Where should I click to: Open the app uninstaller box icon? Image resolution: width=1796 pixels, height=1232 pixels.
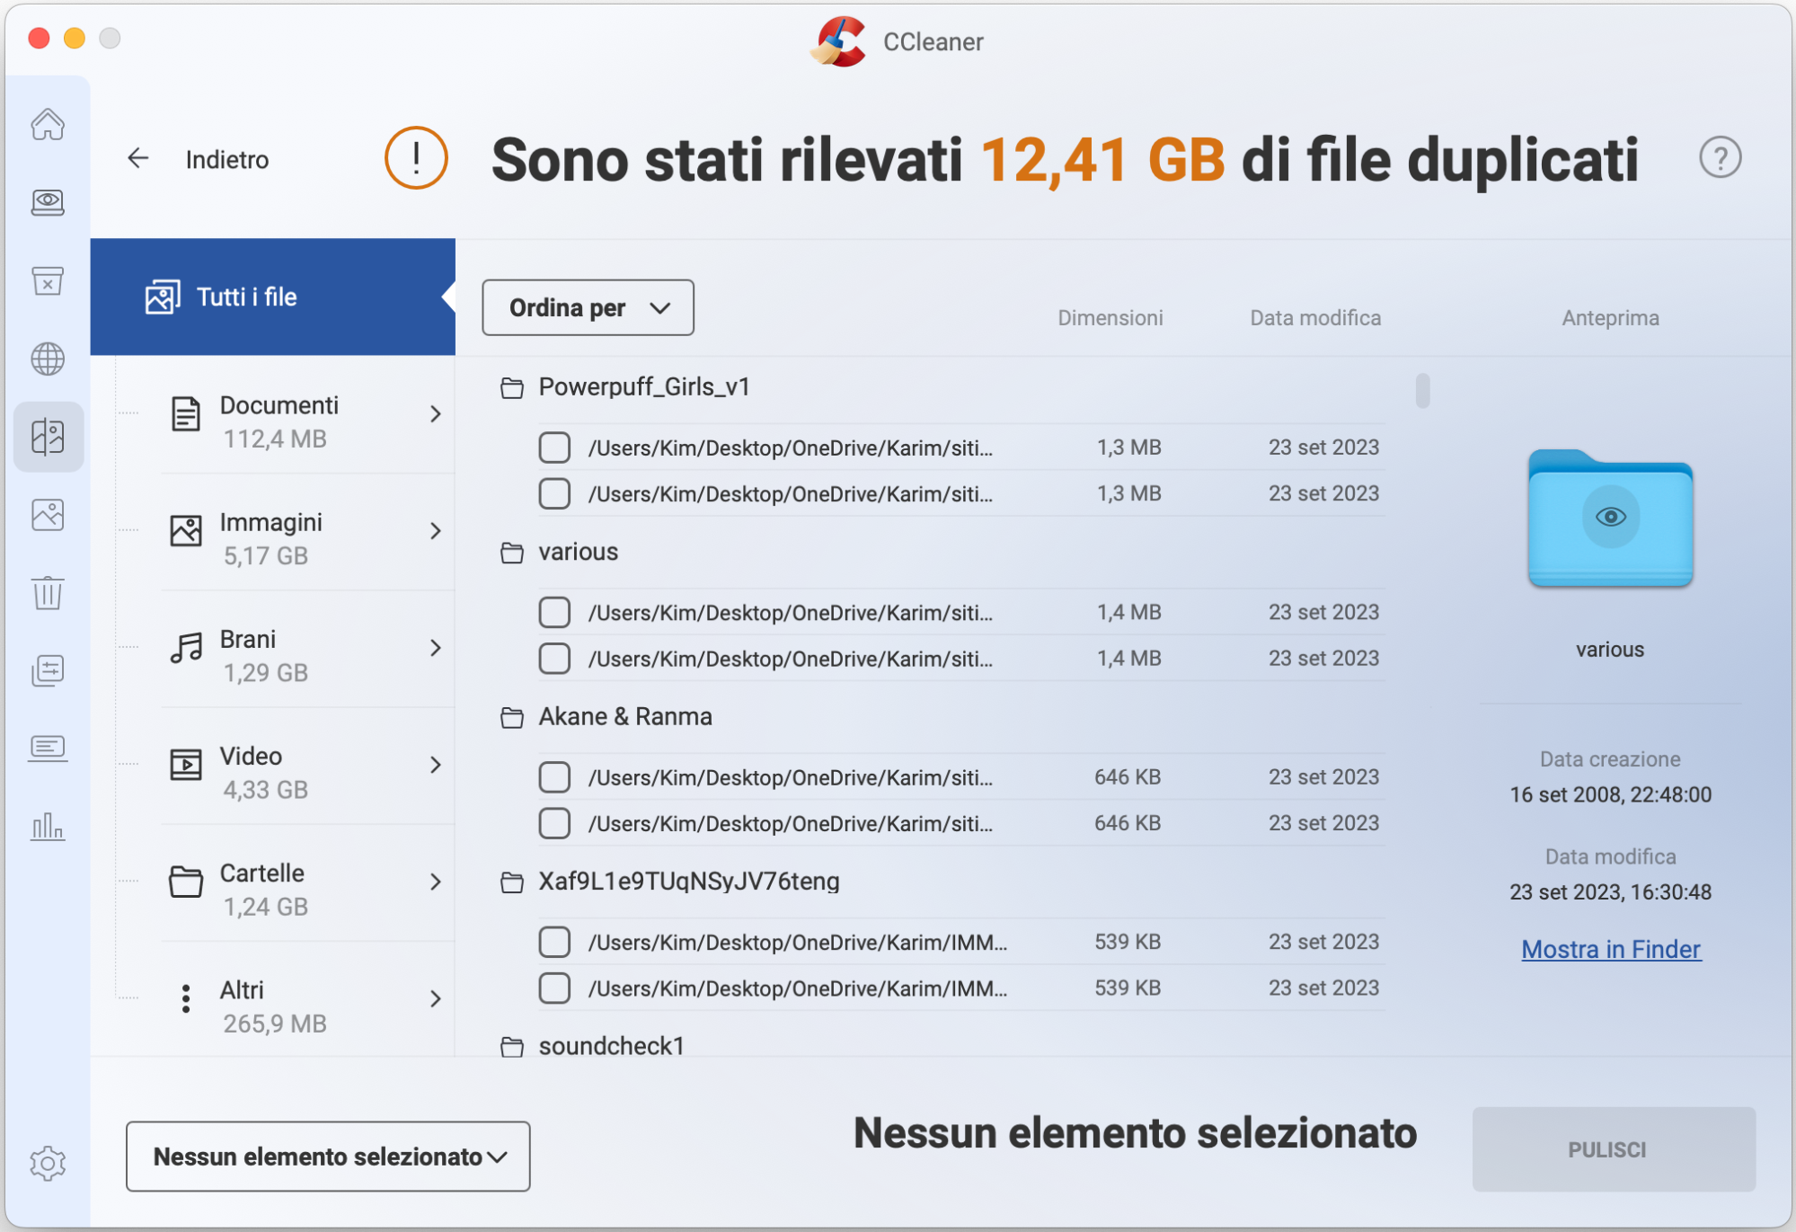48,280
